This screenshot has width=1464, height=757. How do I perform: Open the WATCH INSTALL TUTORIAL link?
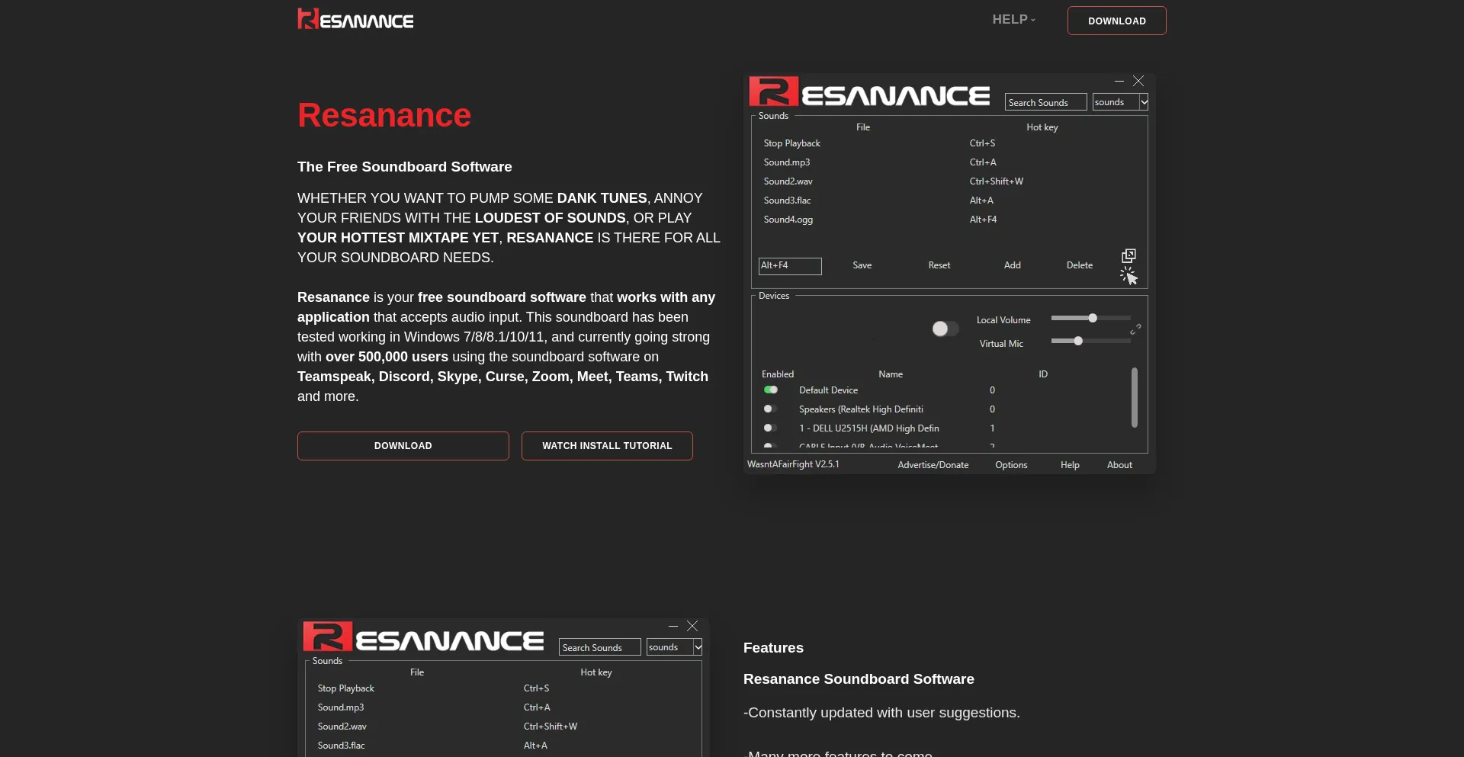pyautogui.click(x=607, y=446)
